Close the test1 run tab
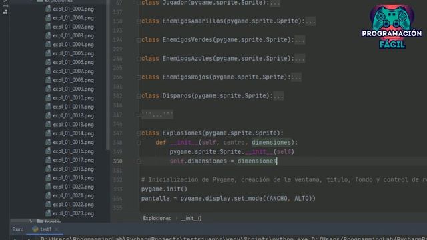Viewport: 427px width, 240px height. (x=56, y=229)
